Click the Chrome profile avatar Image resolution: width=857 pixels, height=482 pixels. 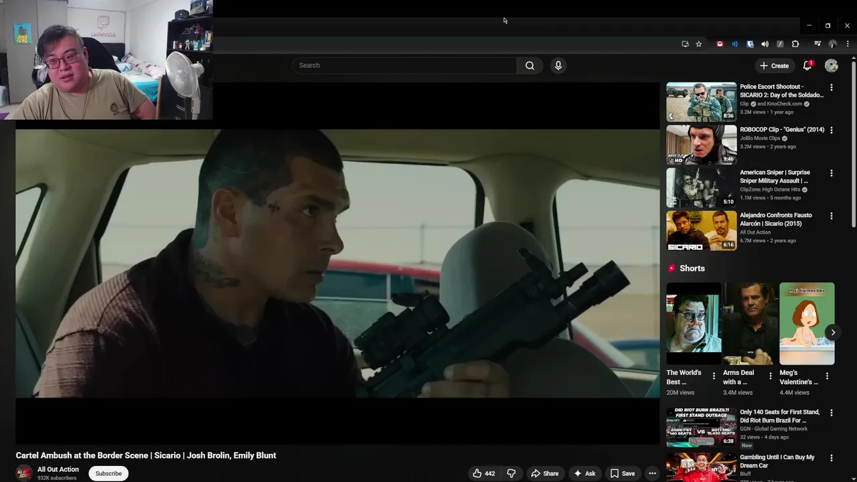[x=832, y=44]
